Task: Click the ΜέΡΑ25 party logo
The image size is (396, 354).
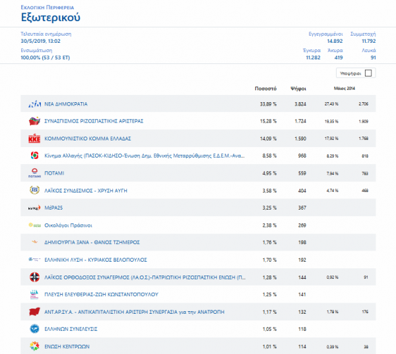Action: click(x=34, y=208)
